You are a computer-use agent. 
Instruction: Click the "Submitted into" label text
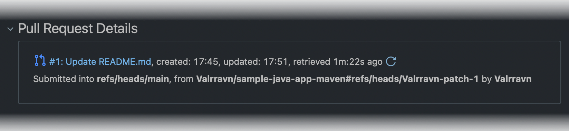pos(64,79)
